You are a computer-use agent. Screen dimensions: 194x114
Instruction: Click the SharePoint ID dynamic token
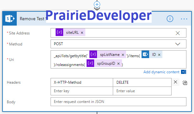coord(152,54)
